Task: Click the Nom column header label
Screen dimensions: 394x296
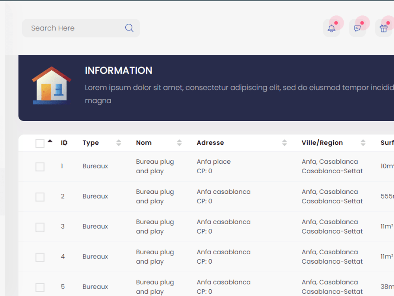Action: [x=144, y=143]
